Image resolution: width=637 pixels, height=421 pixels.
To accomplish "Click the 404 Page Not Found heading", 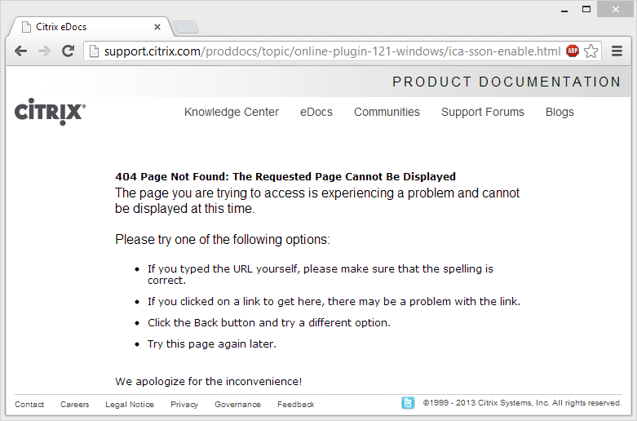I will coord(285,176).
